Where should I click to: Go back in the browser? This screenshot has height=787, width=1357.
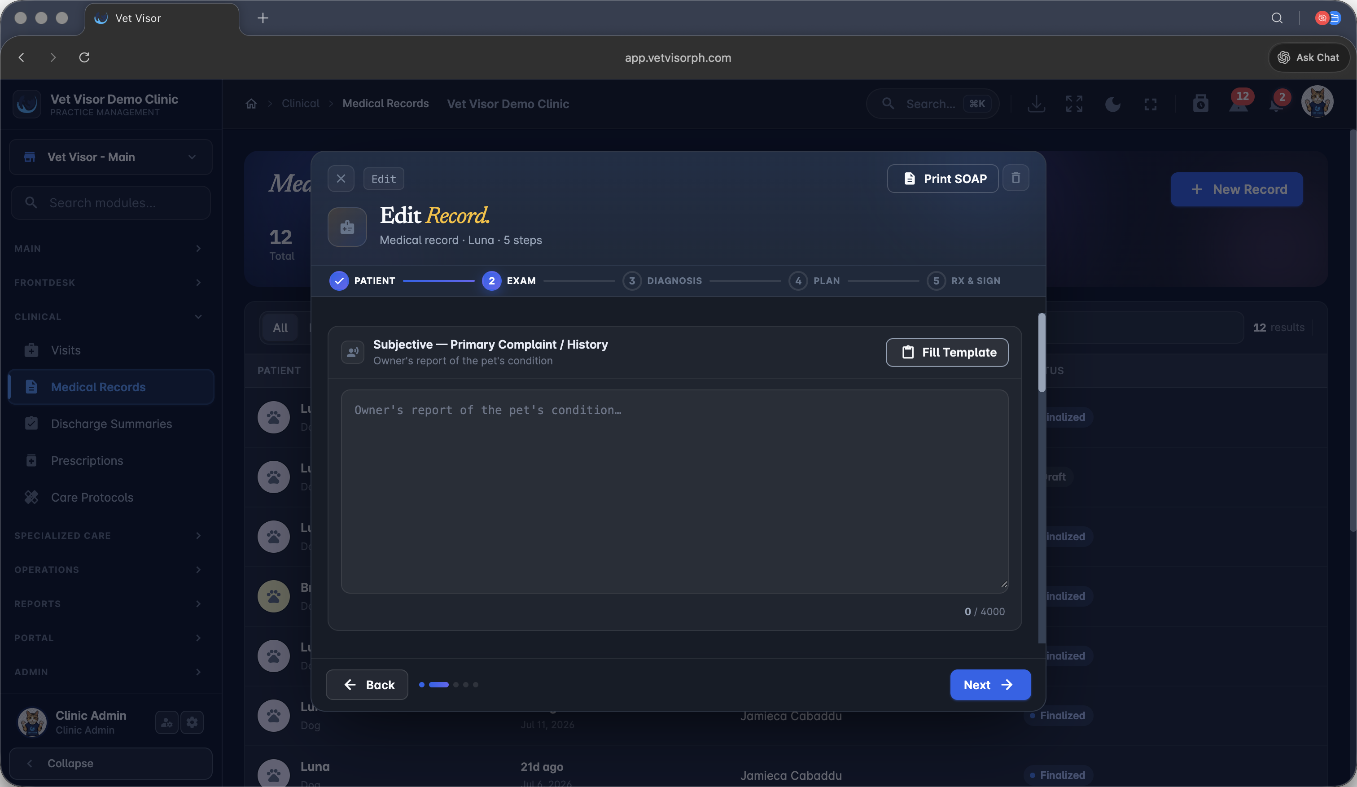point(22,57)
